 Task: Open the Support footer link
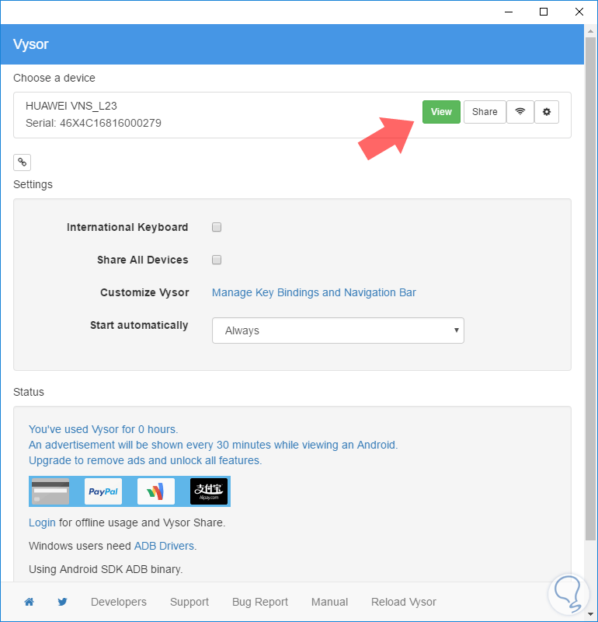[189, 602]
